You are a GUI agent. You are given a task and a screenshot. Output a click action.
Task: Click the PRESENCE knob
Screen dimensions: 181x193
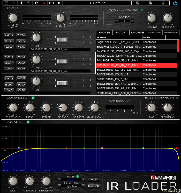coord(168,18)
